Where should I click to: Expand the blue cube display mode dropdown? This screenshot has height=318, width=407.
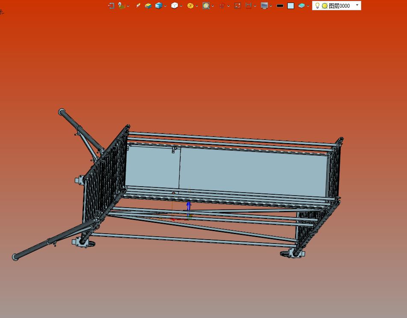[165, 6]
